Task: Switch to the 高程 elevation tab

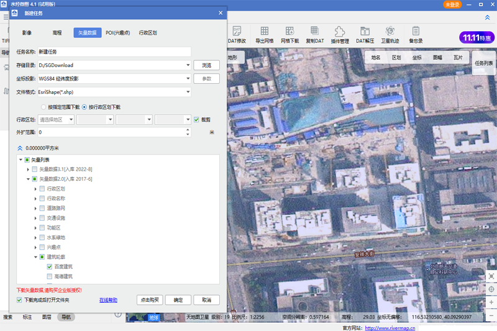Action: coord(57,32)
